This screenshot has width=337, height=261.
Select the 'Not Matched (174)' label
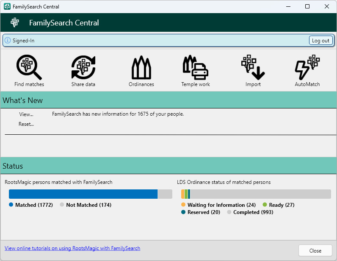89,205
